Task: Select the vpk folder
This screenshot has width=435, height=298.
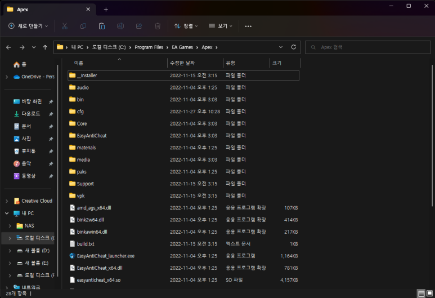Action: 80,196
